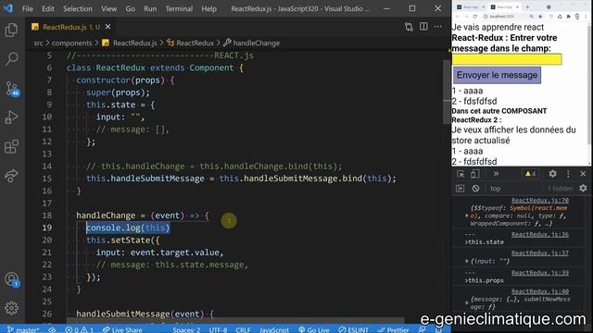This screenshot has width=593, height=333.
Task: Click the handleChange breadcrumb symbol
Action: [251, 43]
